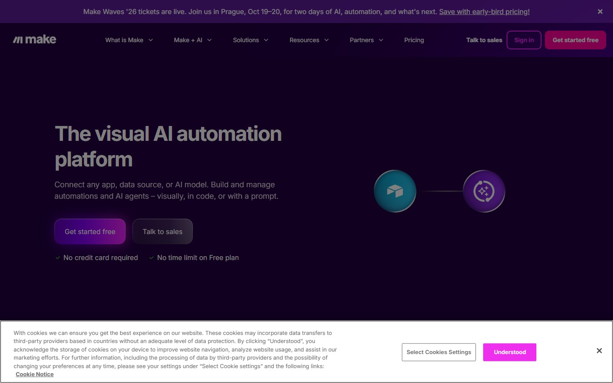This screenshot has width=613, height=383.
Task: Click the Connect any app paragraph text
Action: click(x=166, y=190)
